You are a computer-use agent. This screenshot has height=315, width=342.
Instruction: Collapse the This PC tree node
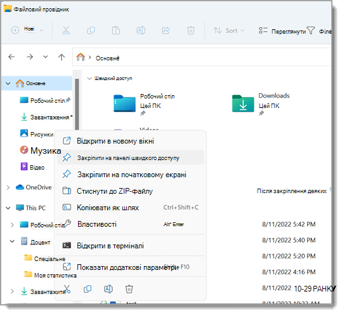coord(8,208)
